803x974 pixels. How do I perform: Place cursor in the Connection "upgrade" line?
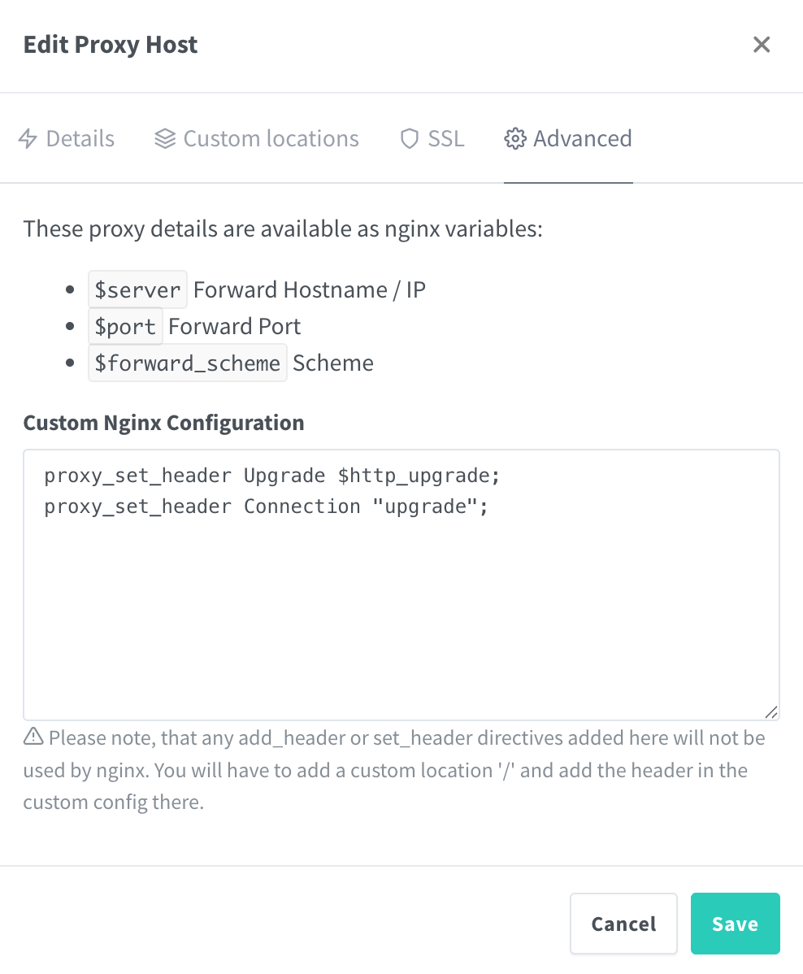tap(266, 507)
